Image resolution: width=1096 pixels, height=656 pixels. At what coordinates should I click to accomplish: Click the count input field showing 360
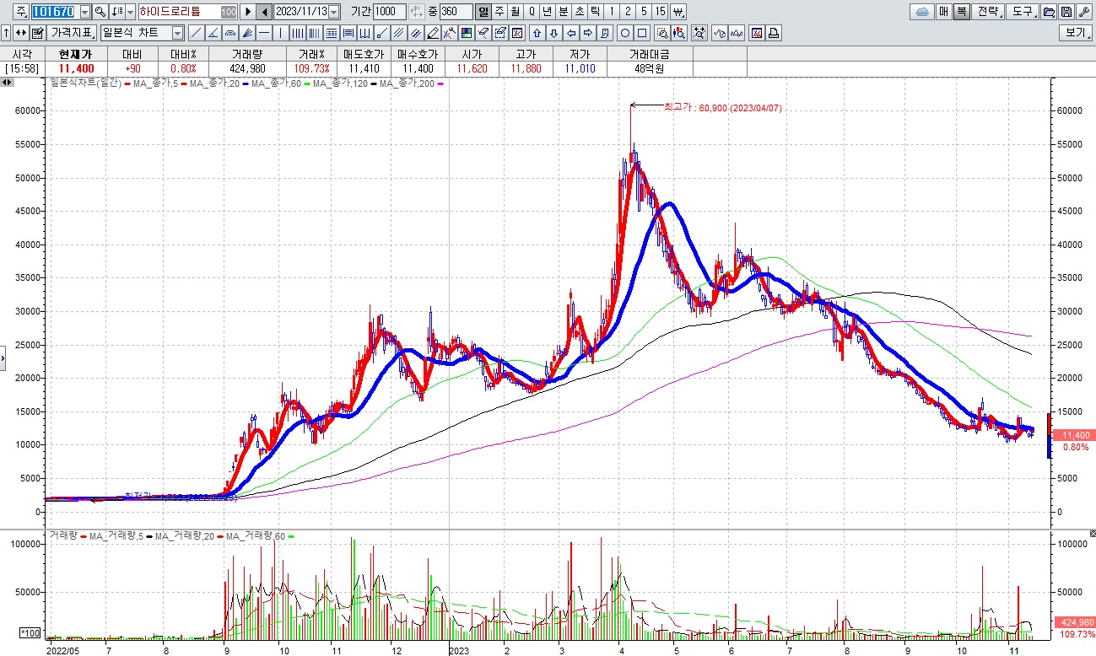coord(456,12)
